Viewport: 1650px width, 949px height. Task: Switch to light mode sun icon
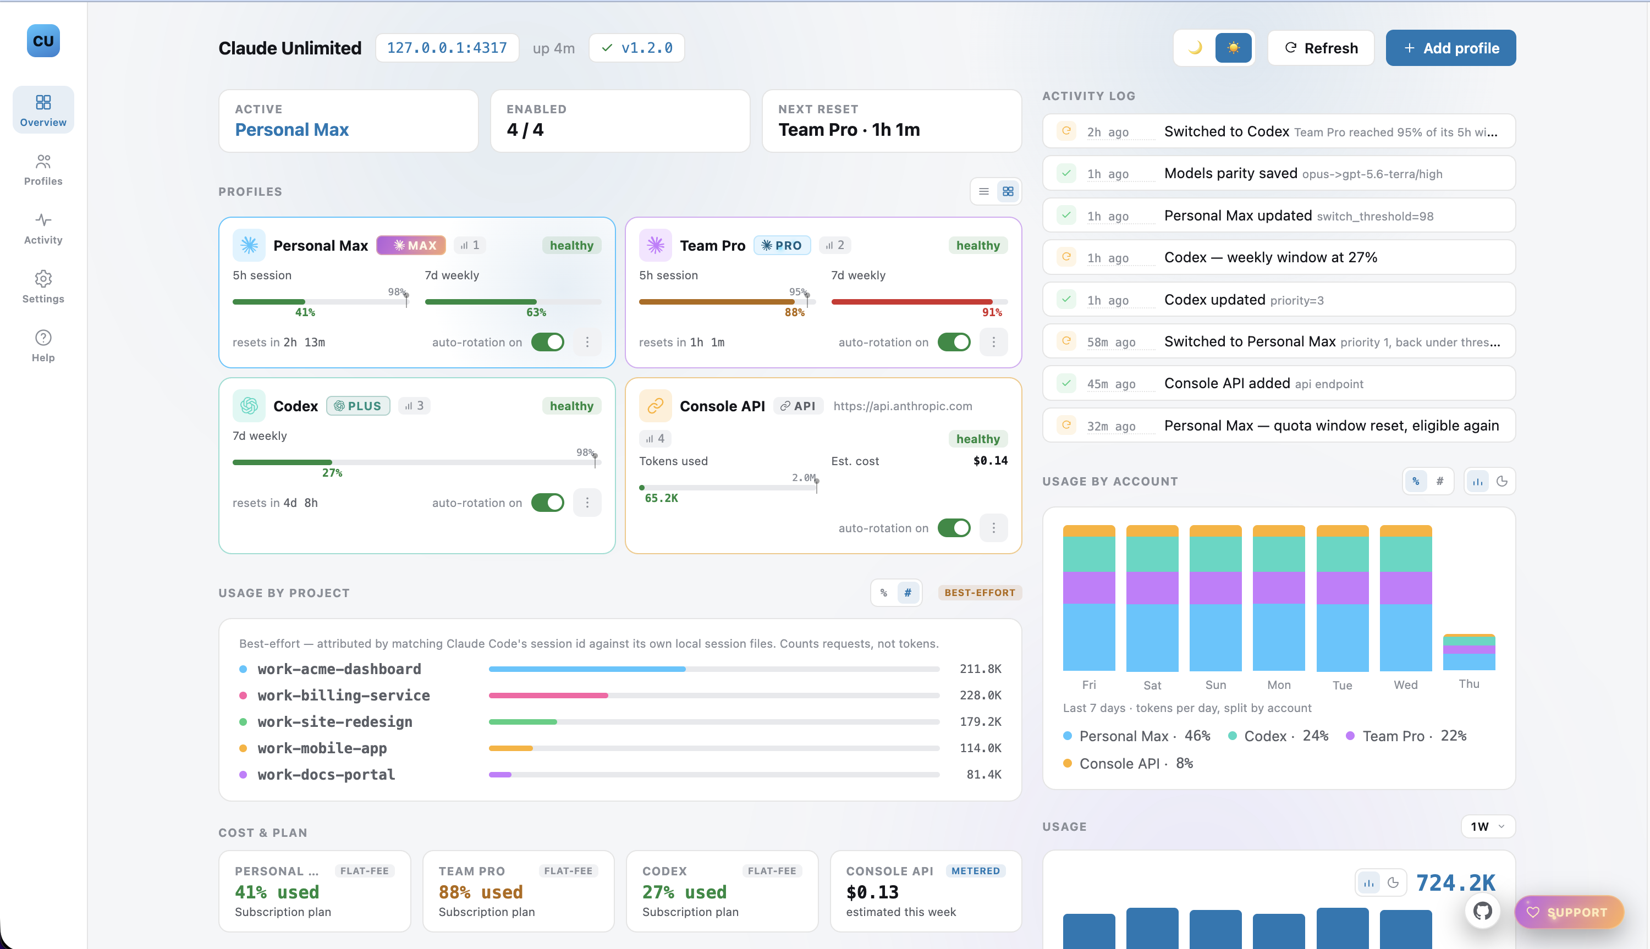click(x=1233, y=48)
